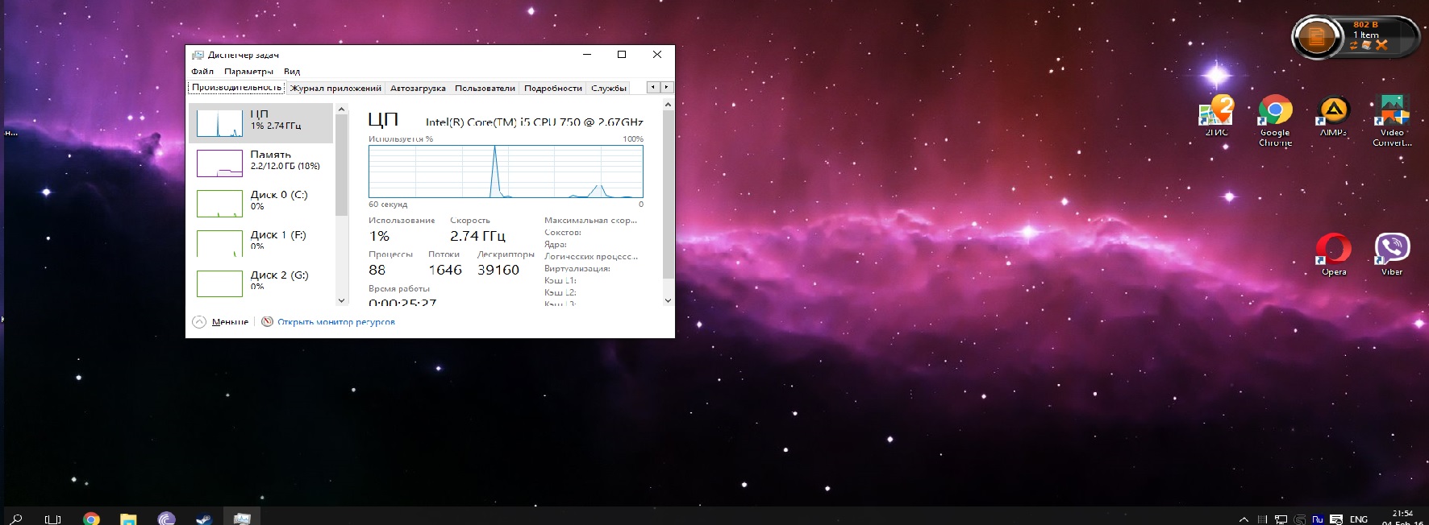Click the 1646 threads value

point(445,270)
